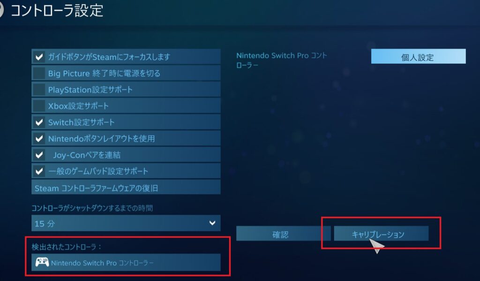Tick the Xbox設定サポート checkbox
This screenshot has height=281, width=480.
pyautogui.click(x=39, y=106)
